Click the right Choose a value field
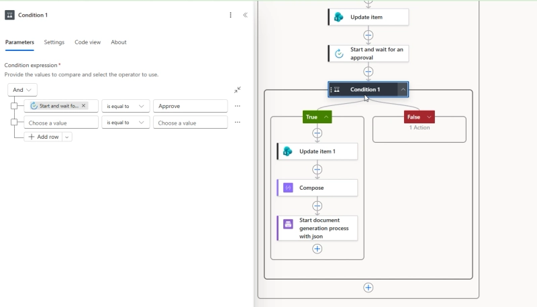This screenshot has width=537, height=307. [191, 123]
